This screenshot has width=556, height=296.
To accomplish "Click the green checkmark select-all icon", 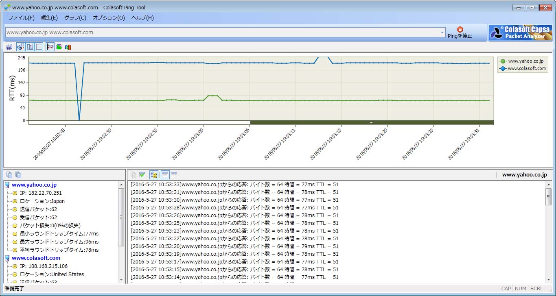I will [142, 175].
